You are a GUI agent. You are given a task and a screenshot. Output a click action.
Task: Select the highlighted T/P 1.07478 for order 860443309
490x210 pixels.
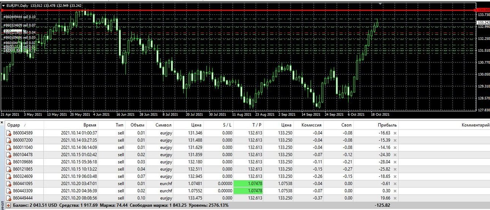pos(248,191)
